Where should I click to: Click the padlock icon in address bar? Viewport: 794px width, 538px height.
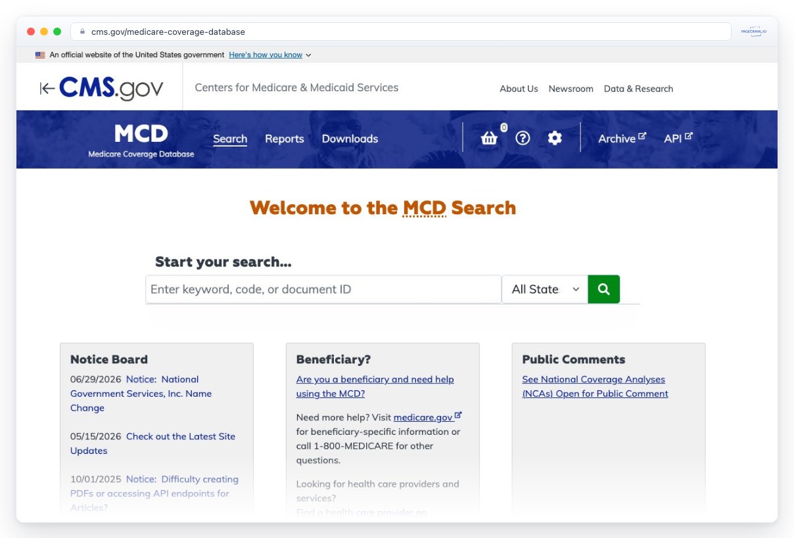[x=82, y=32]
